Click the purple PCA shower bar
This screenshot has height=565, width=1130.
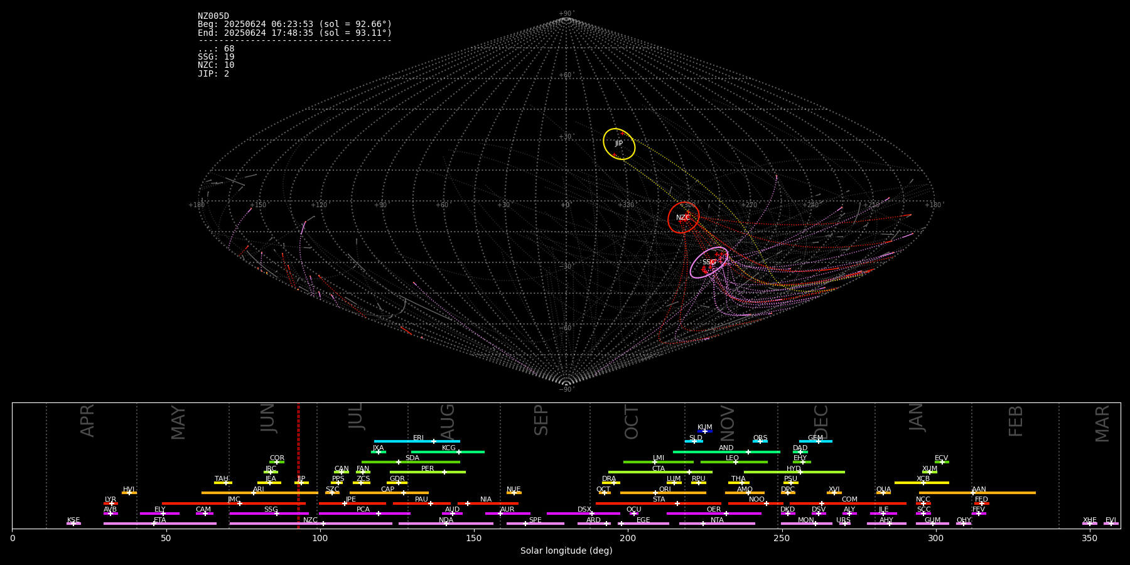click(x=364, y=514)
